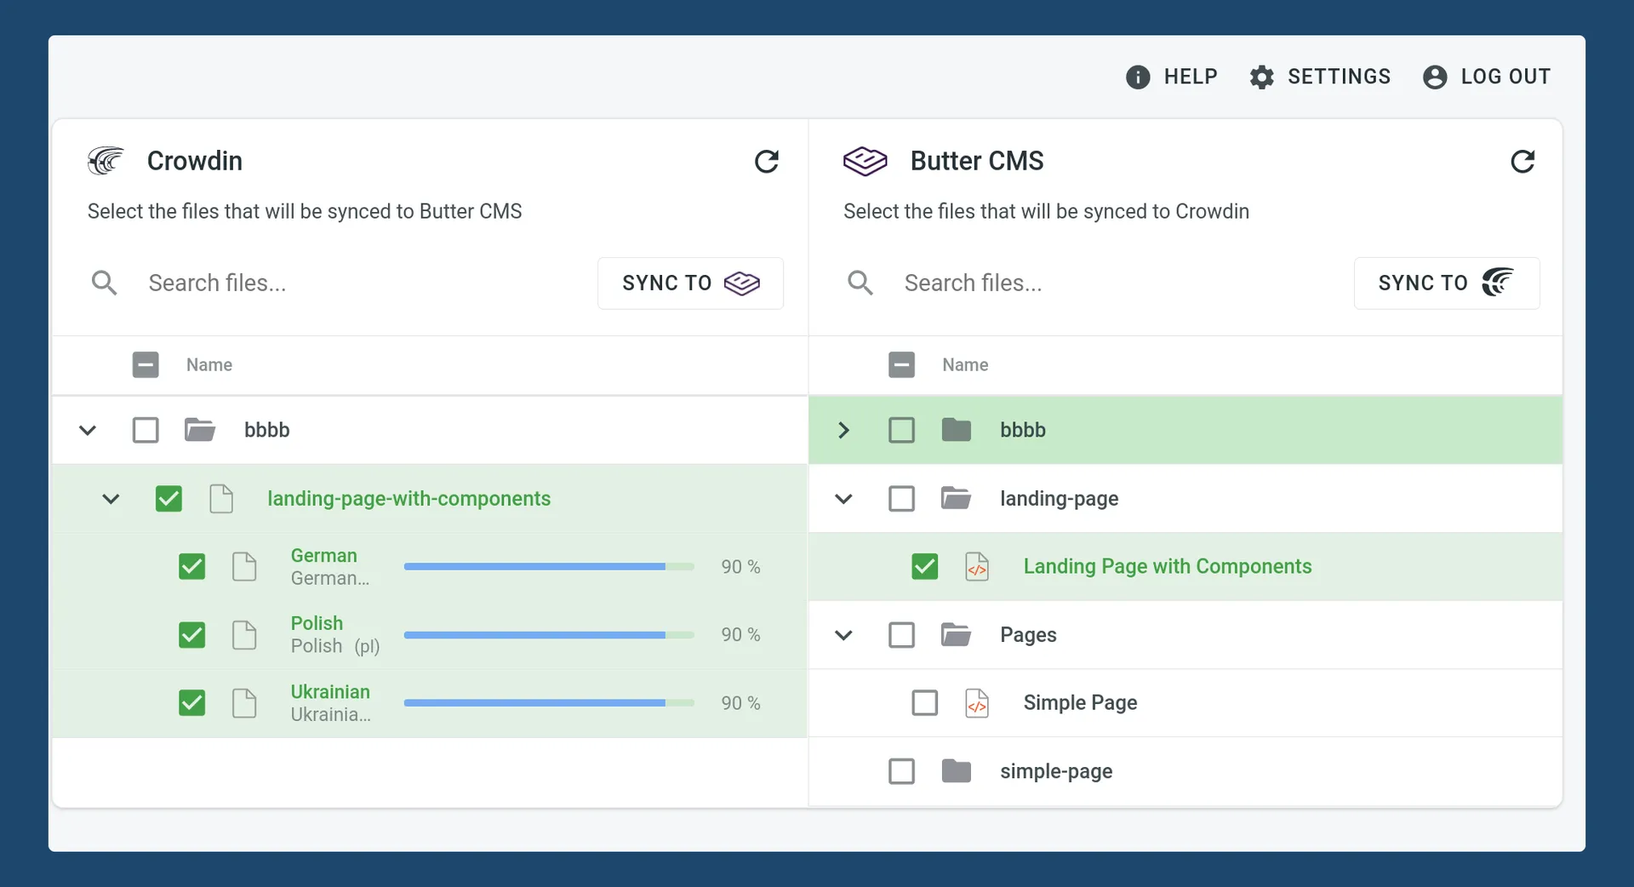Click the Polish 90% progress bar
This screenshot has width=1634, height=887.
tap(549, 635)
